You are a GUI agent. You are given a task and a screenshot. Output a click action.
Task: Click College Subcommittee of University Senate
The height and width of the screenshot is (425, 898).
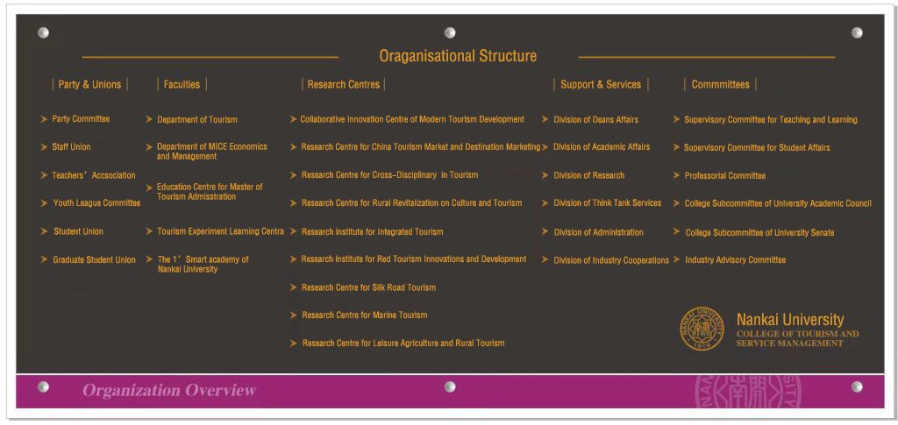(759, 233)
